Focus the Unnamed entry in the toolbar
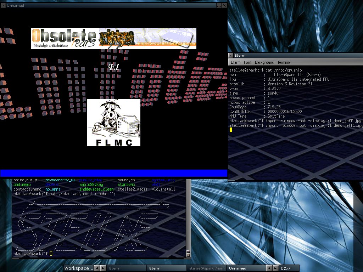Screen dimensions: 363x272 tap(246, 268)
